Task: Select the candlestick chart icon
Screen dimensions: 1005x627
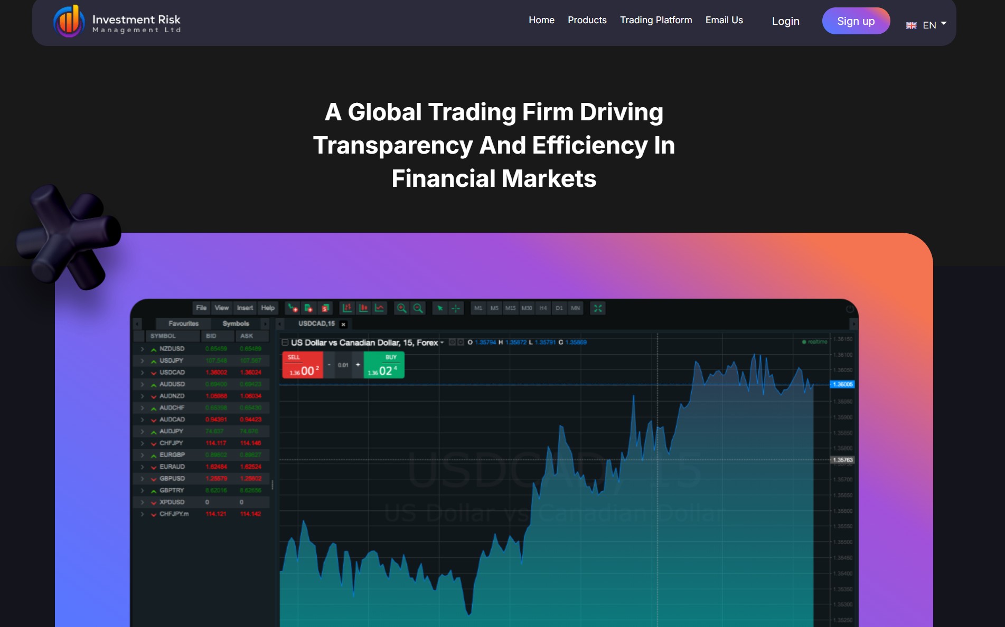Action: click(x=363, y=308)
